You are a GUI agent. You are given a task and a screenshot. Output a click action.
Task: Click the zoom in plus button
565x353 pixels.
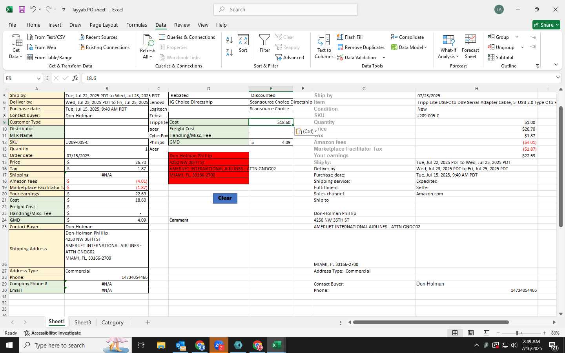click(544, 333)
